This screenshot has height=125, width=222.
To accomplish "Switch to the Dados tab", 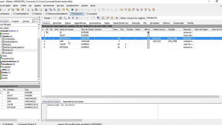I will tap(107, 23).
